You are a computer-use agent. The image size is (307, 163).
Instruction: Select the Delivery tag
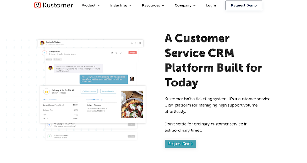tap(57, 59)
